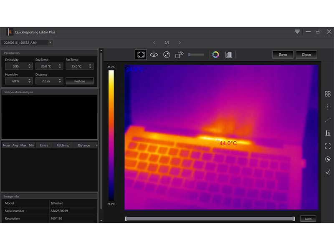334x250 pixels.
Task: Increase the Emissivity value with up arrow
Action: coord(29,65)
